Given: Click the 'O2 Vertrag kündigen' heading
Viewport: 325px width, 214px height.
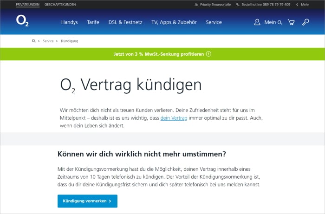Looking at the screenshot, I should tap(131, 85).
